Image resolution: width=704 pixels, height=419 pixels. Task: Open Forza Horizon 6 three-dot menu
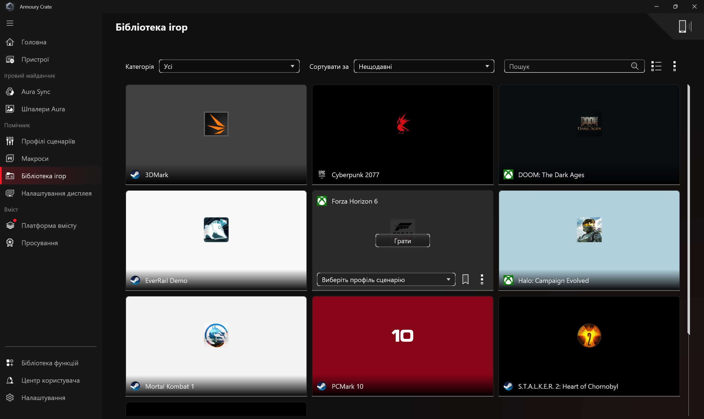click(482, 279)
